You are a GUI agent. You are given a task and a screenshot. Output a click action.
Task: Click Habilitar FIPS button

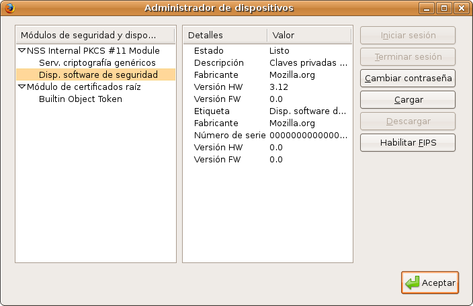tap(408, 142)
